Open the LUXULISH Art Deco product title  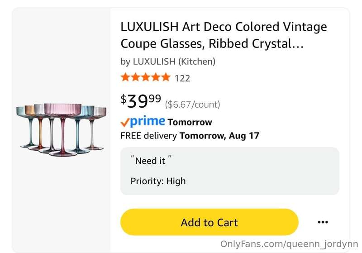pyautogui.click(x=224, y=35)
